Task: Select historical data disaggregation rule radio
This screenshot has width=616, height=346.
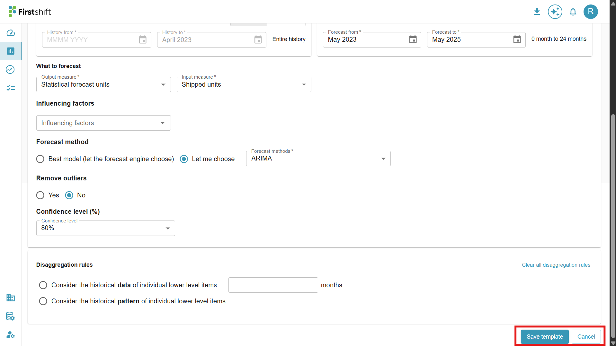Action: 43,285
